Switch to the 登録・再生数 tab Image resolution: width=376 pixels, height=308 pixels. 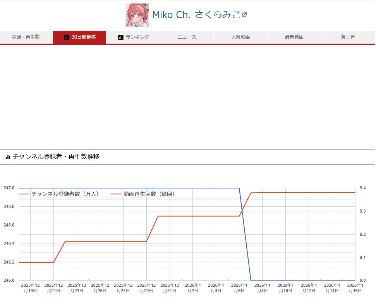point(26,37)
